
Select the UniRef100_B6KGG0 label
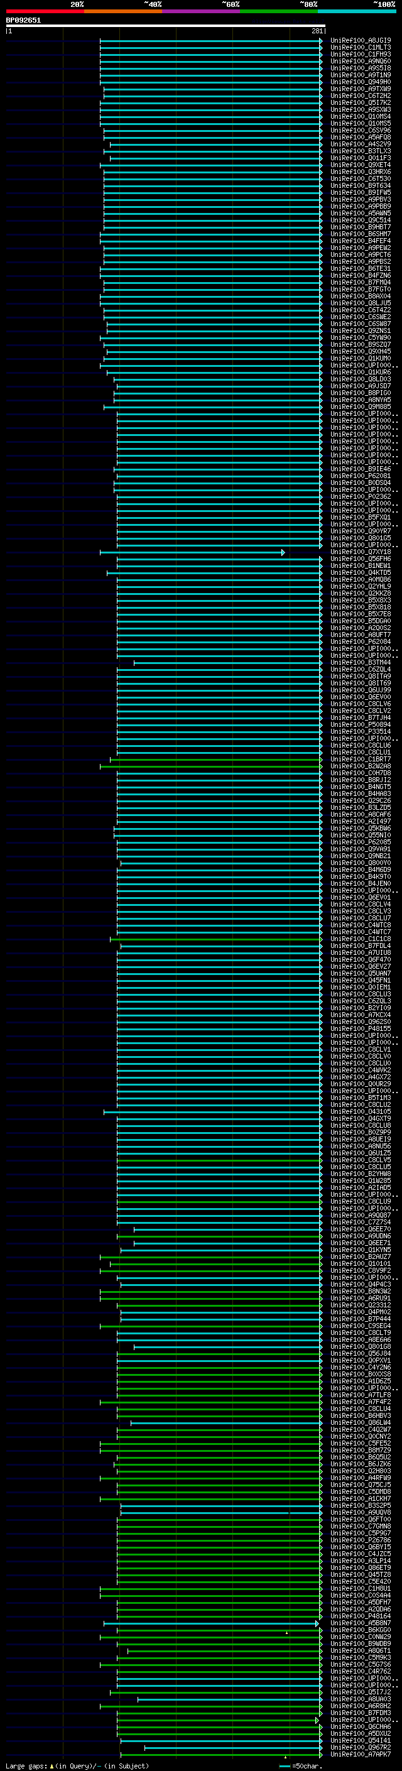[x=361, y=1630]
